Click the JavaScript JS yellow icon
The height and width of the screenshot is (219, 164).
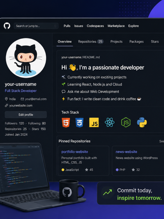(94, 122)
